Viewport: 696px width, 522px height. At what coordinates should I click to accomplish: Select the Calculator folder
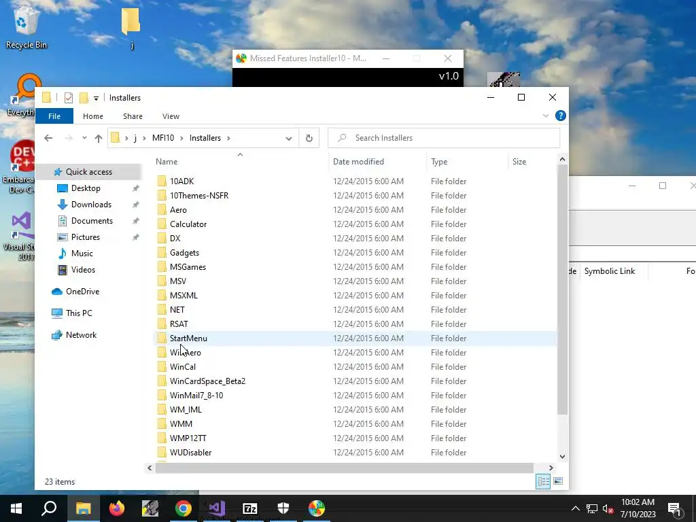coord(188,224)
